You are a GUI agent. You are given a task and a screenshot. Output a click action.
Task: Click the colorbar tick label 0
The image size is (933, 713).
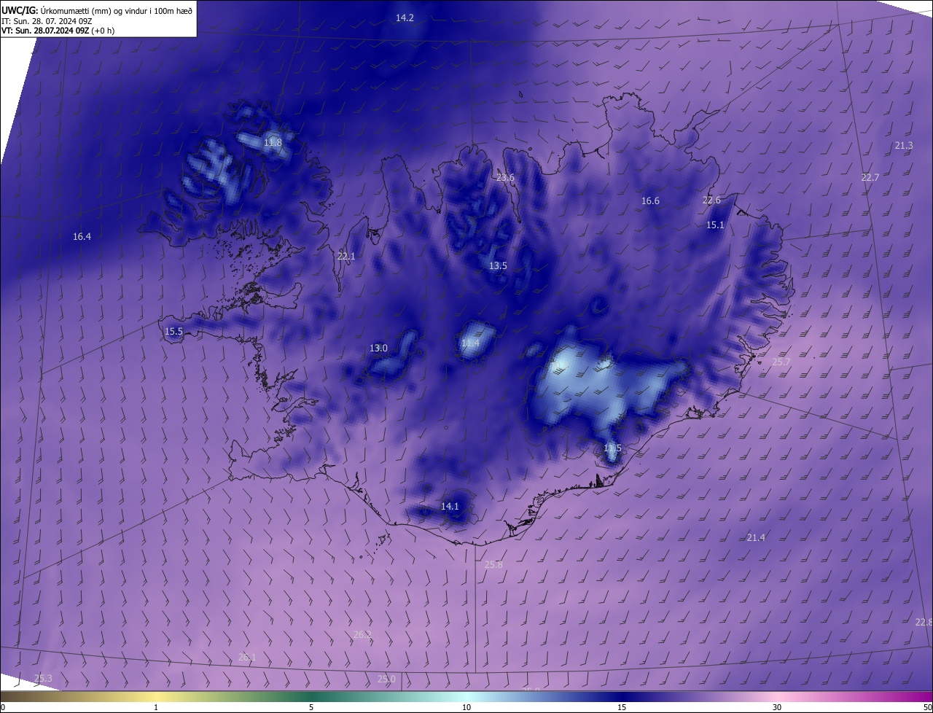(x=2, y=707)
